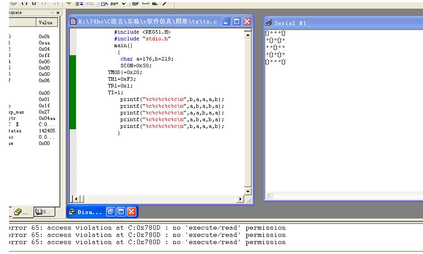
Task: Maximize the Disassembly window
Action: pyautogui.click(x=121, y=212)
